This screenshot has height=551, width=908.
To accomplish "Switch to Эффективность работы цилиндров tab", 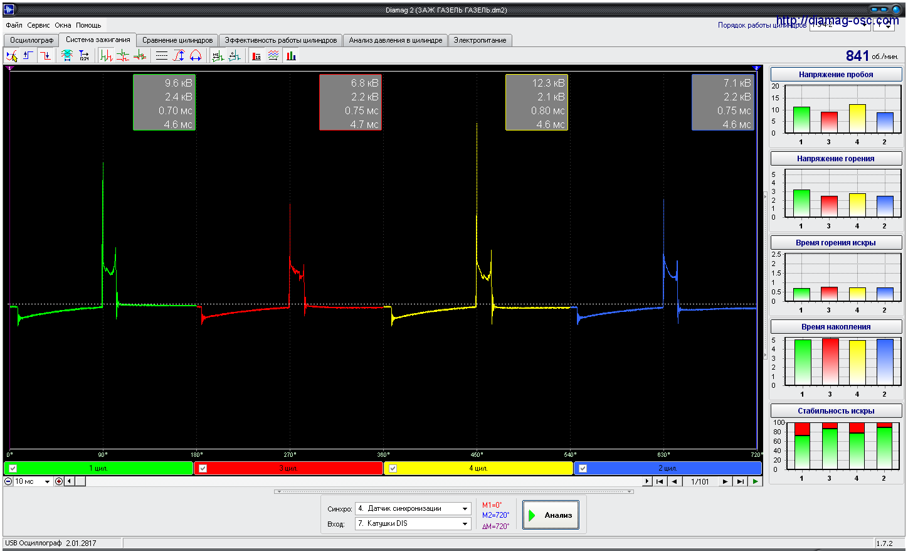I will [x=281, y=40].
